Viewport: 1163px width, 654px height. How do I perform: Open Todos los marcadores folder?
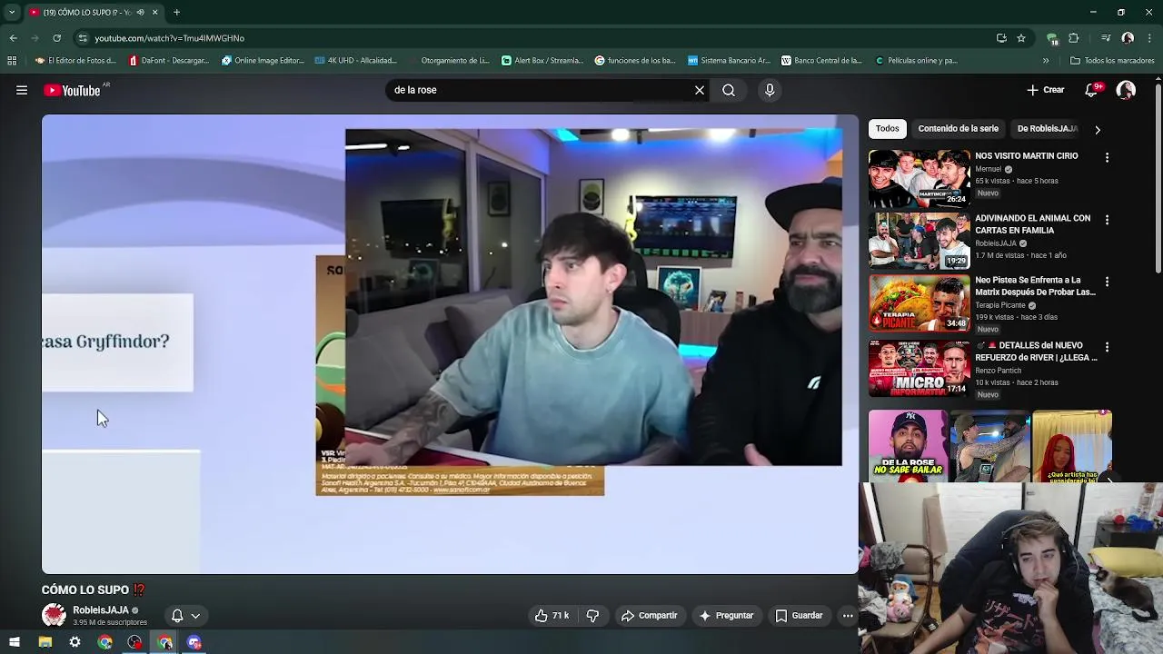1112,61
